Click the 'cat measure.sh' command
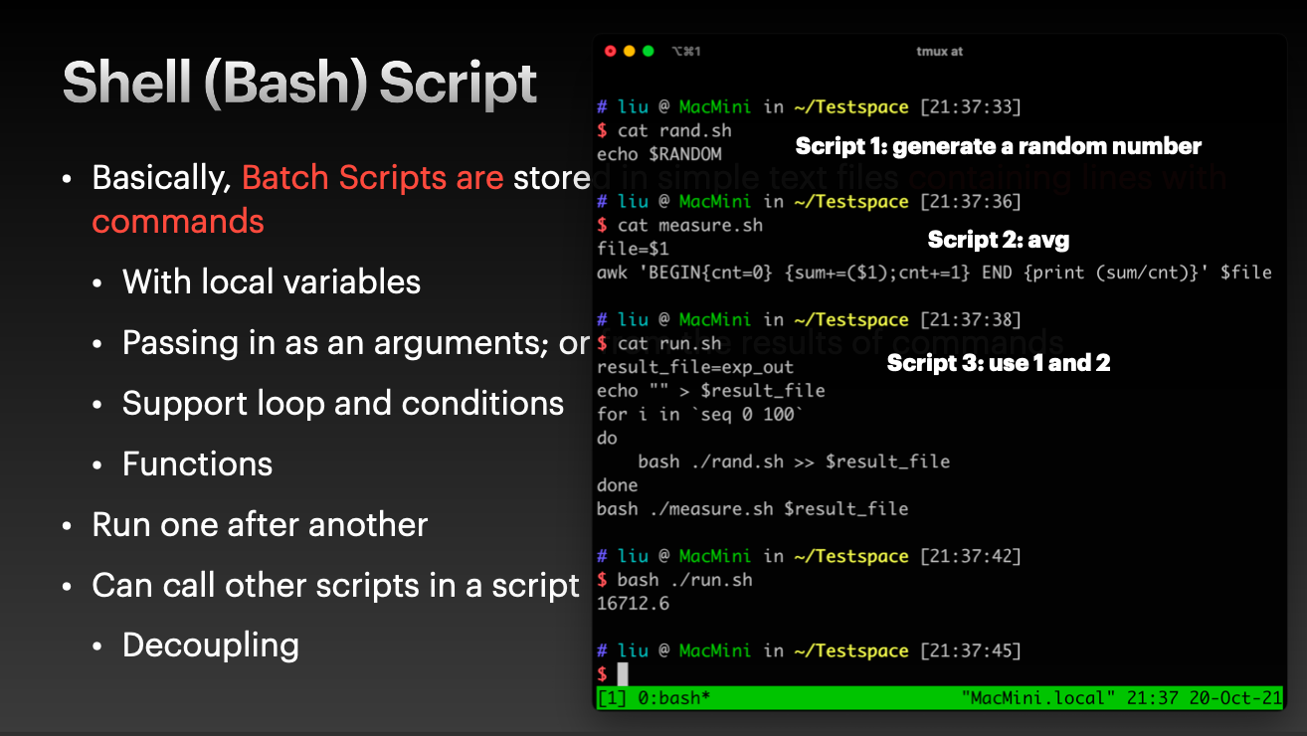Viewport: 1307px width, 736px height. point(690,225)
